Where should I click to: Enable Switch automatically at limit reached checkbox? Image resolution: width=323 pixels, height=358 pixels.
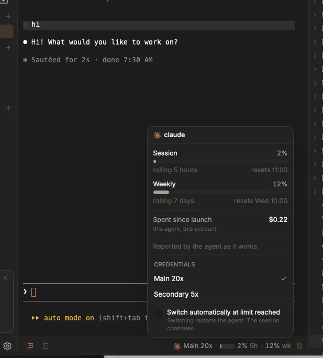click(x=159, y=314)
